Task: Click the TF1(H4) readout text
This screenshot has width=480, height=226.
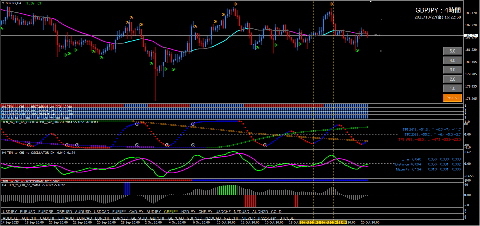Action: 431,129
